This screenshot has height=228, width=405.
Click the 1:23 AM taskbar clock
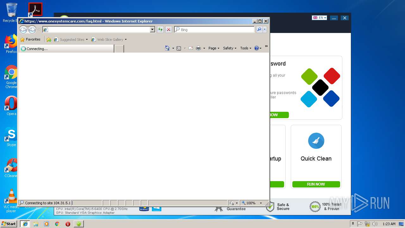coord(389,224)
